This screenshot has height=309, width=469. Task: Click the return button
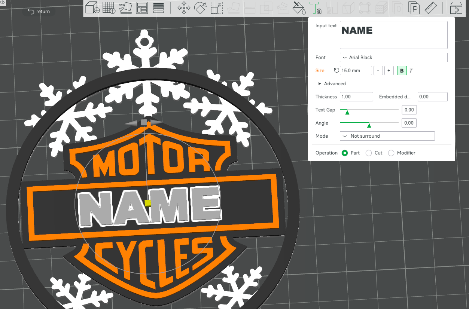tap(39, 12)
